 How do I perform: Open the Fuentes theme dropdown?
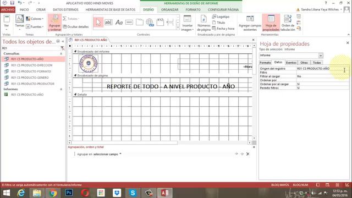[35, 27]
